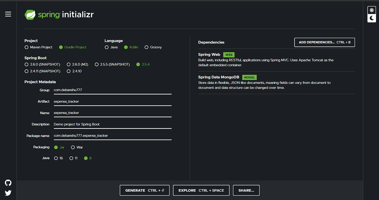Click the Share button
The height and width of the screenshot is (200, 379).
[246, 190]
